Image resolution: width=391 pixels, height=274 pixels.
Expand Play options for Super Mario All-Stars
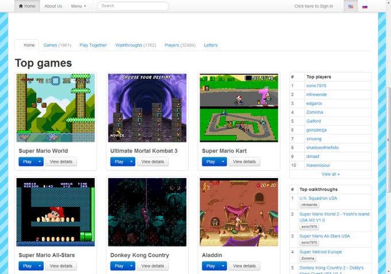coord(40,266)
